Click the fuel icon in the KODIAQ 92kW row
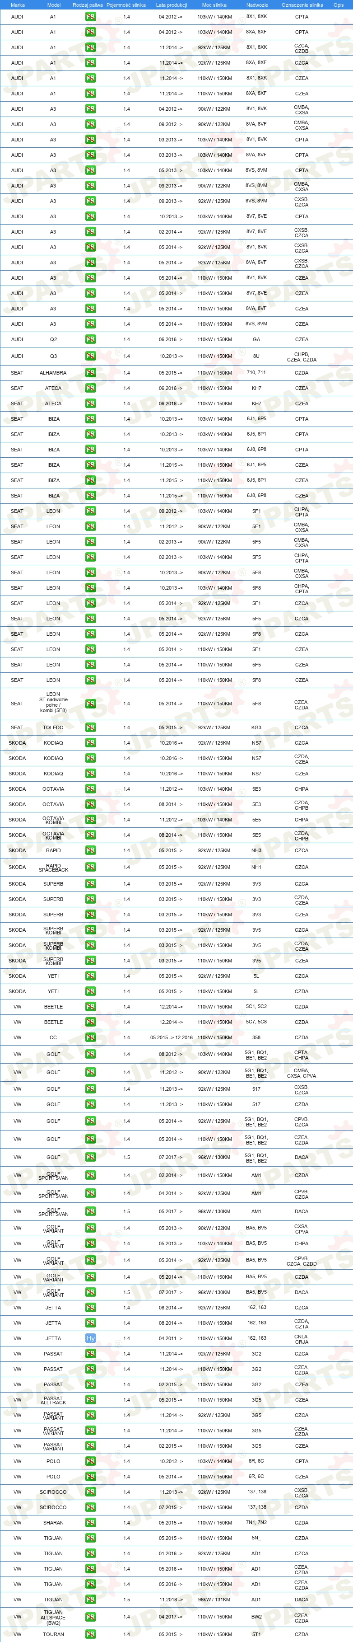The width and height of the screenshot is (353, 1642). click(x=90, y=742)
